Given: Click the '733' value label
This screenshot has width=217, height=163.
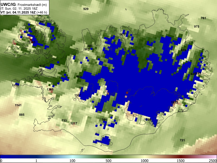Looking at the screenshot, I should pos(64,121).
